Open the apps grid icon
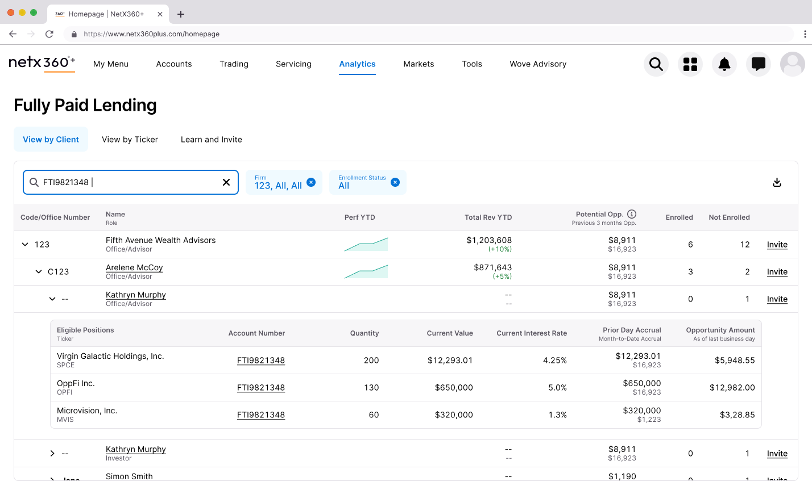The width and height of the screenshot is (812, 490). click(x=690, y=64)
